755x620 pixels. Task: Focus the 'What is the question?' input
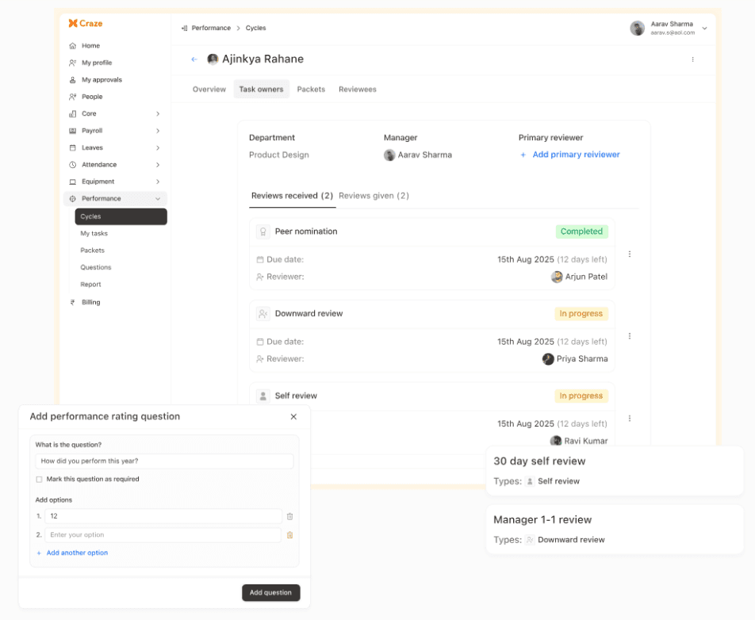pyautogui.click(x=164, y=461)
